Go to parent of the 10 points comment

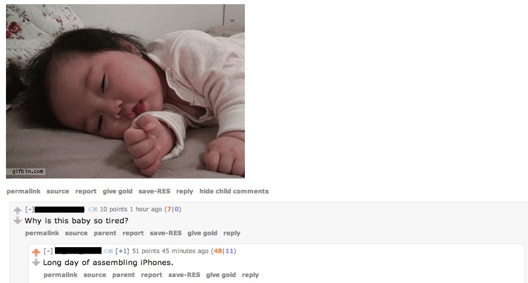click(x=105, y=233)
